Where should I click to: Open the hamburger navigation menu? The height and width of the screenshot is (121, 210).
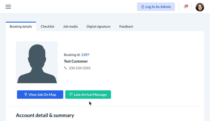[8, 7]
